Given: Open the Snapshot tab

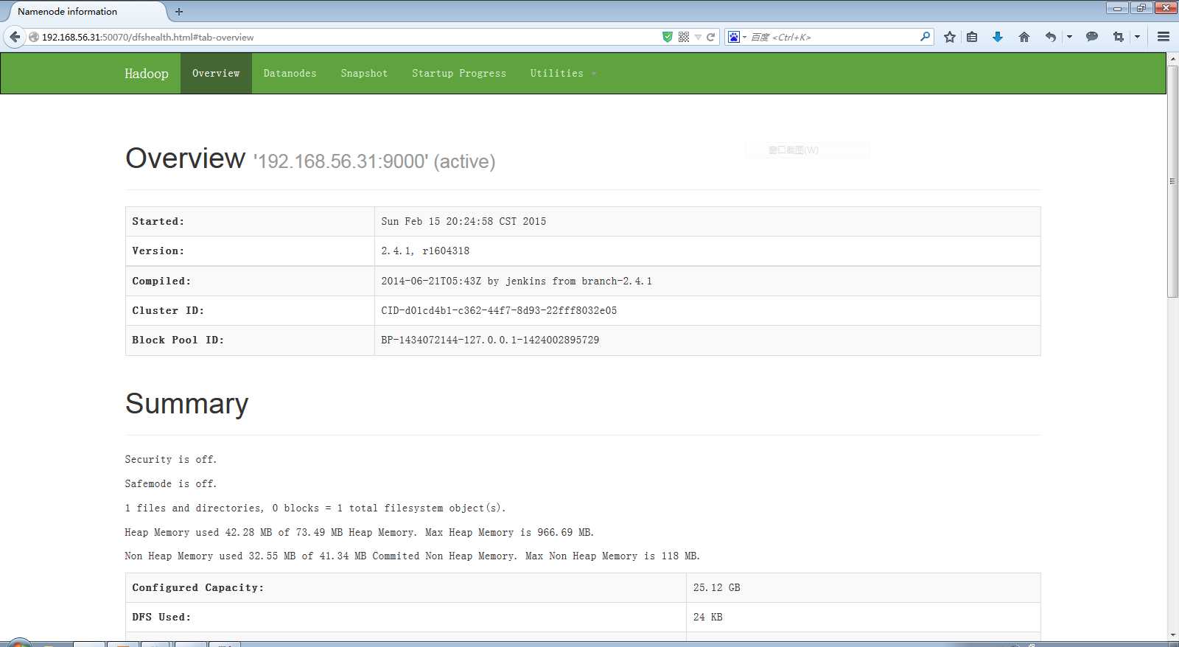Looking at the screenshot, I should tap(364, 74).
